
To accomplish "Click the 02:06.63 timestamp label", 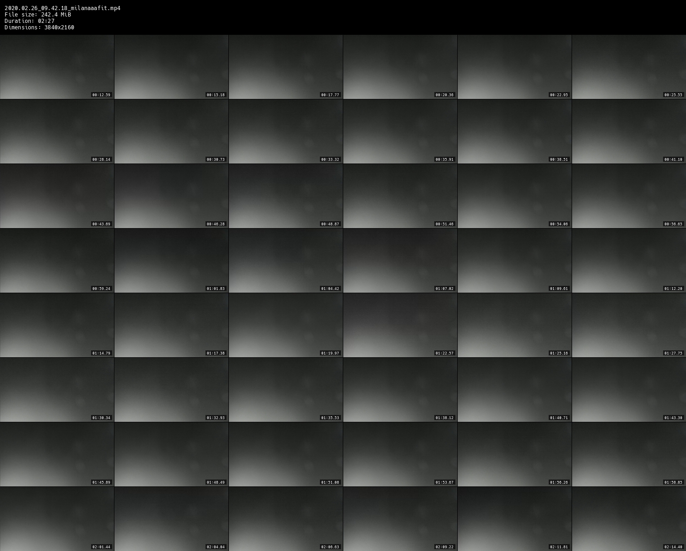I will pyautogui.click(x=330, y=547).
